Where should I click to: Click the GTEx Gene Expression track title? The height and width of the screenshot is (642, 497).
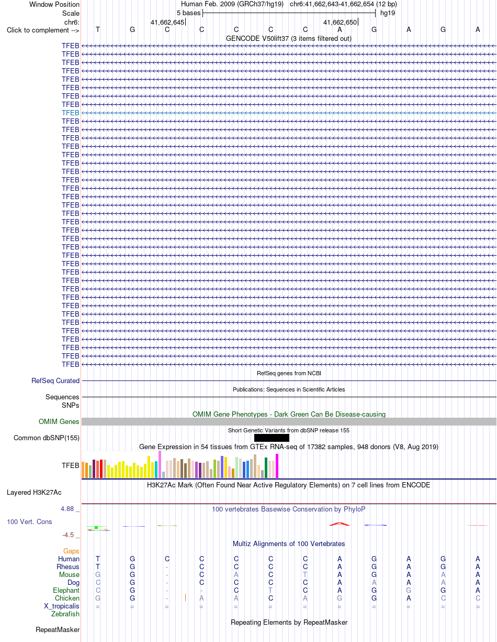point(289,447)
